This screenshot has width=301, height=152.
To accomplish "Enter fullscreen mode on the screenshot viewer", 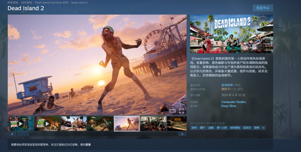I will coord(181,111).
